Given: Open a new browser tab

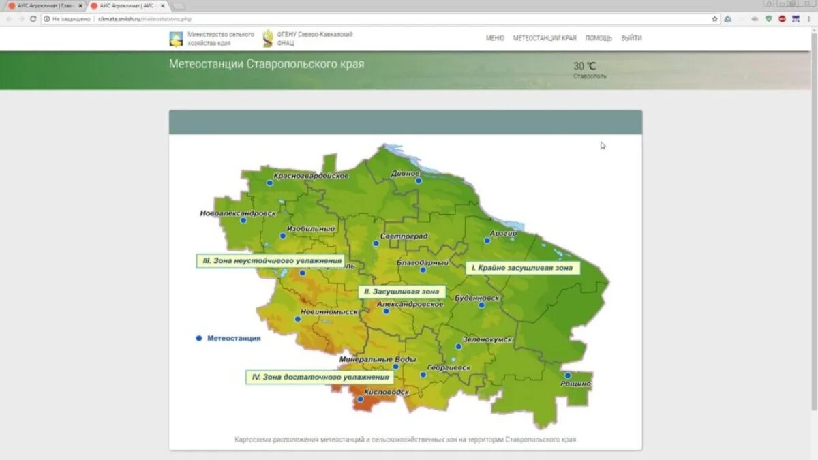Looking at the screenshot, I should (177, 6).
